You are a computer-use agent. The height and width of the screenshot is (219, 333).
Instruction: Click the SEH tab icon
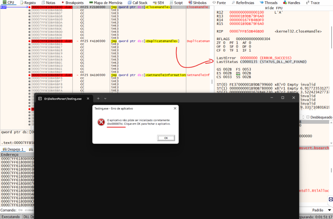[x=154, y=3]
